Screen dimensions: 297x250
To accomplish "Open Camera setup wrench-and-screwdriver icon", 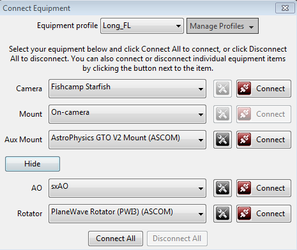I will [x=222, y=89].
